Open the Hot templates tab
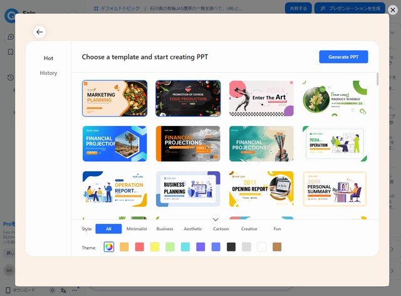The image size is (401, 296). [48, 58]
